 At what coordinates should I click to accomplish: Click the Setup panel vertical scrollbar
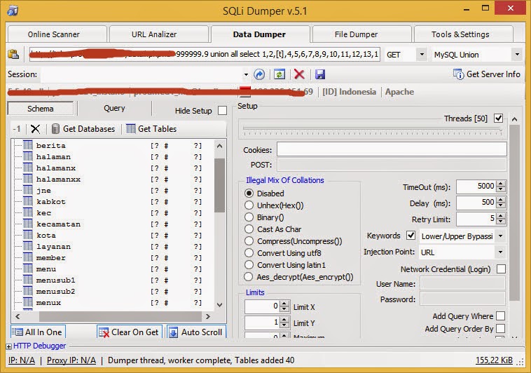[x=514, y=212]
